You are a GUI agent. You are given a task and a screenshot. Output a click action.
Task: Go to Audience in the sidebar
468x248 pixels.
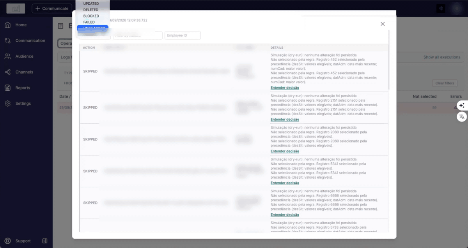24,56
